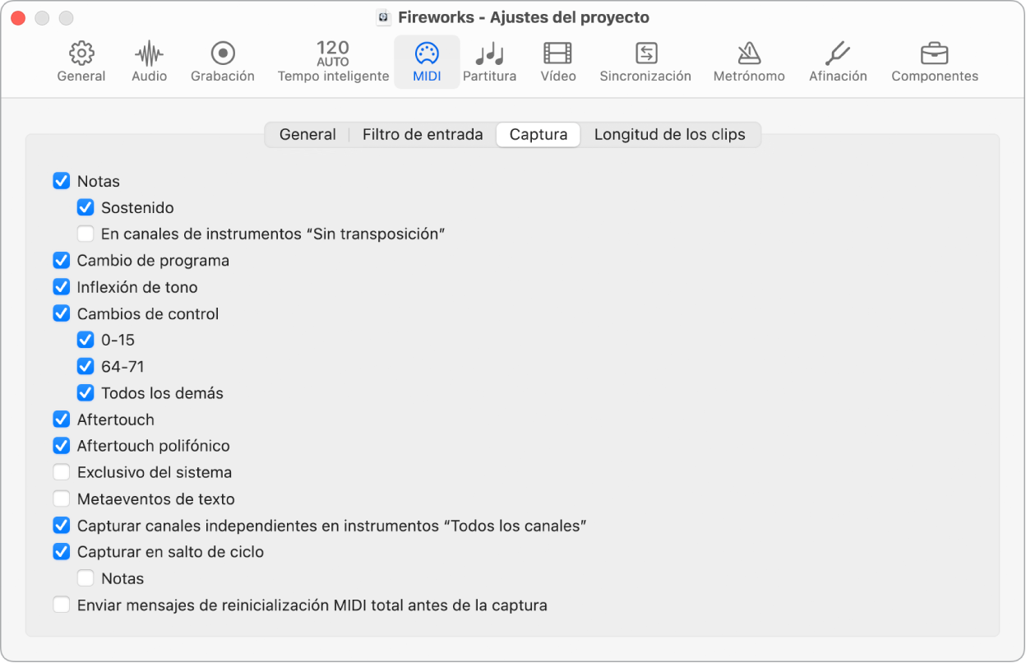Click the document icon in title bar
This screenshot has height=663, width=1026.
tap(383, 17)
